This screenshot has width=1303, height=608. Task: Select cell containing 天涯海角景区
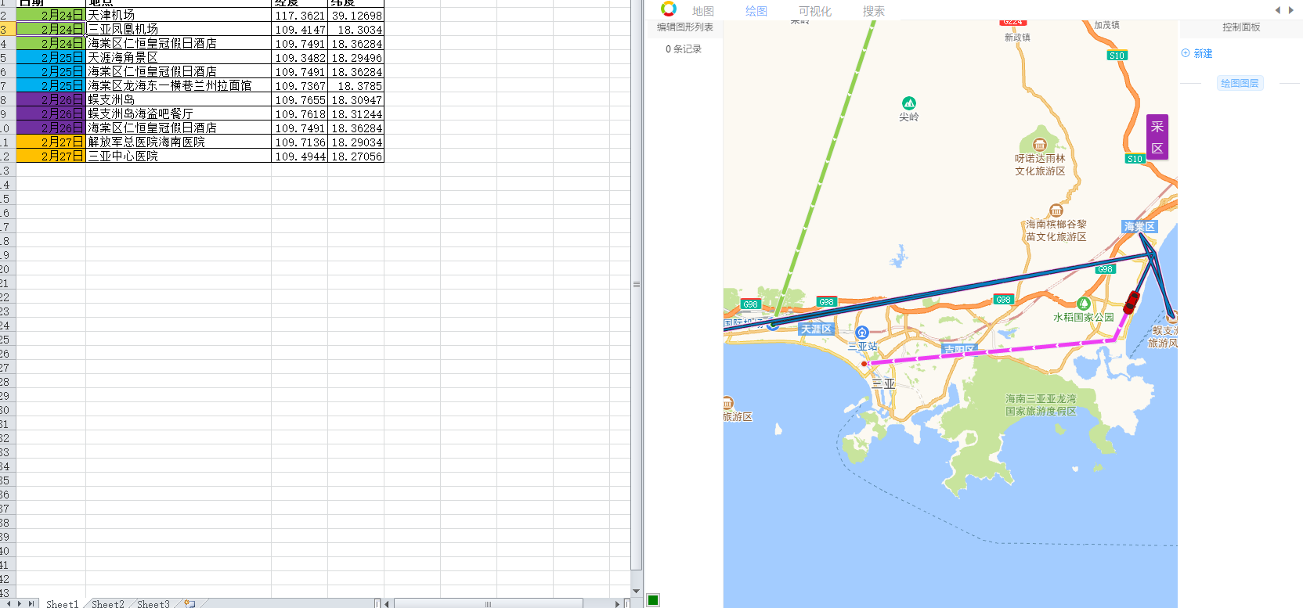point(179,57)
